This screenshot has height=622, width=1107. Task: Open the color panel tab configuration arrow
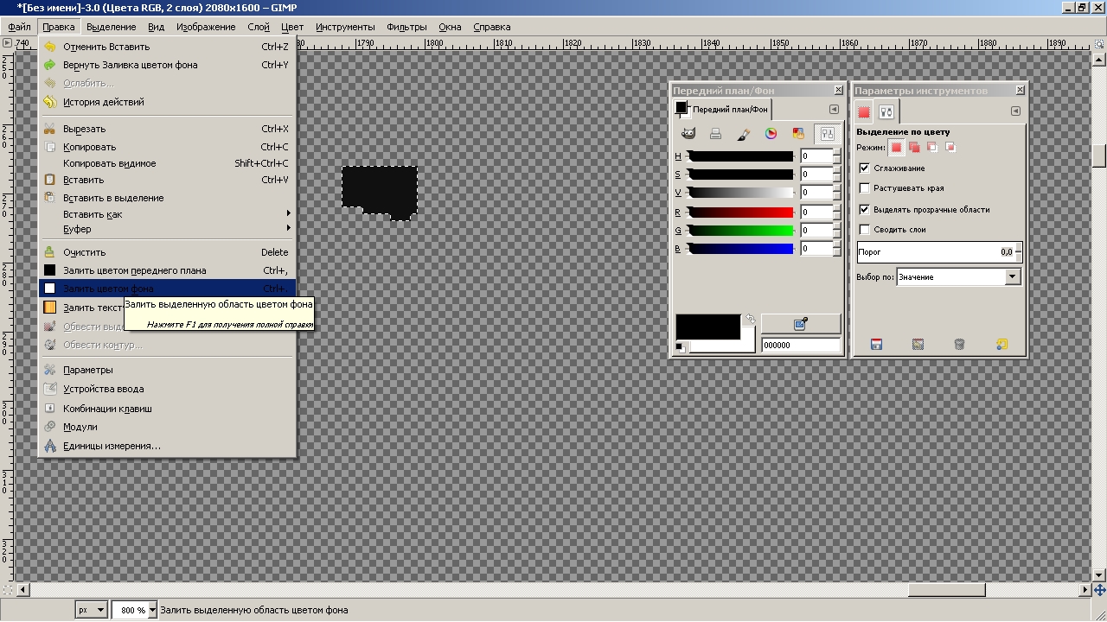[x=834, y=110]
